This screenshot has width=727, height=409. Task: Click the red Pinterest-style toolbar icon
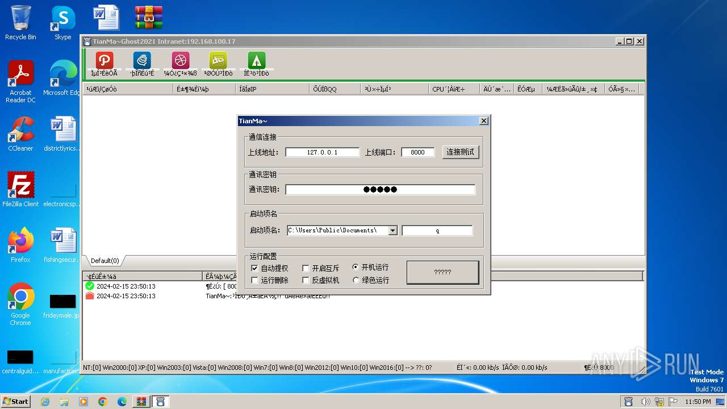click(x=104, y=60)
